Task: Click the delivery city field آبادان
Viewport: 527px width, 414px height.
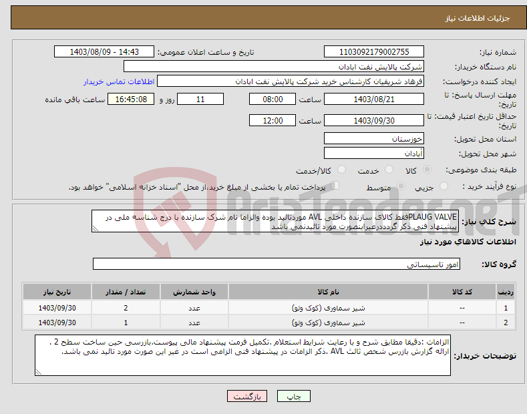Action: 374,153
